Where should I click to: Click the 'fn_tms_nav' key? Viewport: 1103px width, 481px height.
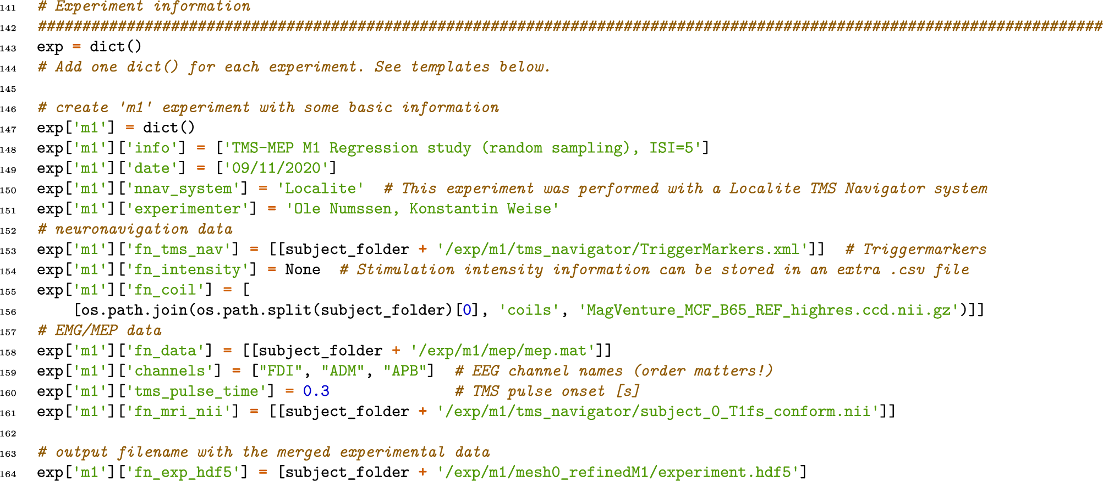tap(179, 250)
